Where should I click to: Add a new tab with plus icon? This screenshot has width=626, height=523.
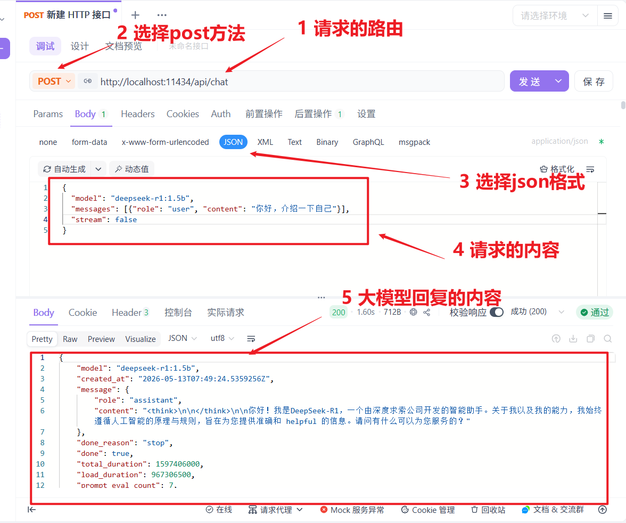click(x=135, y=15)
